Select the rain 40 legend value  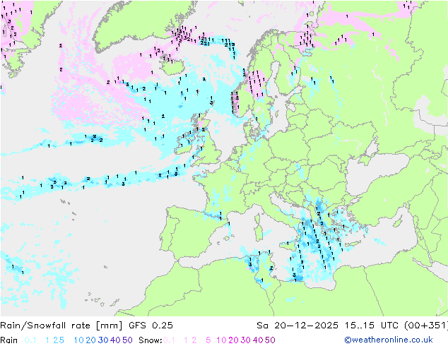click(x=115, y=340)
